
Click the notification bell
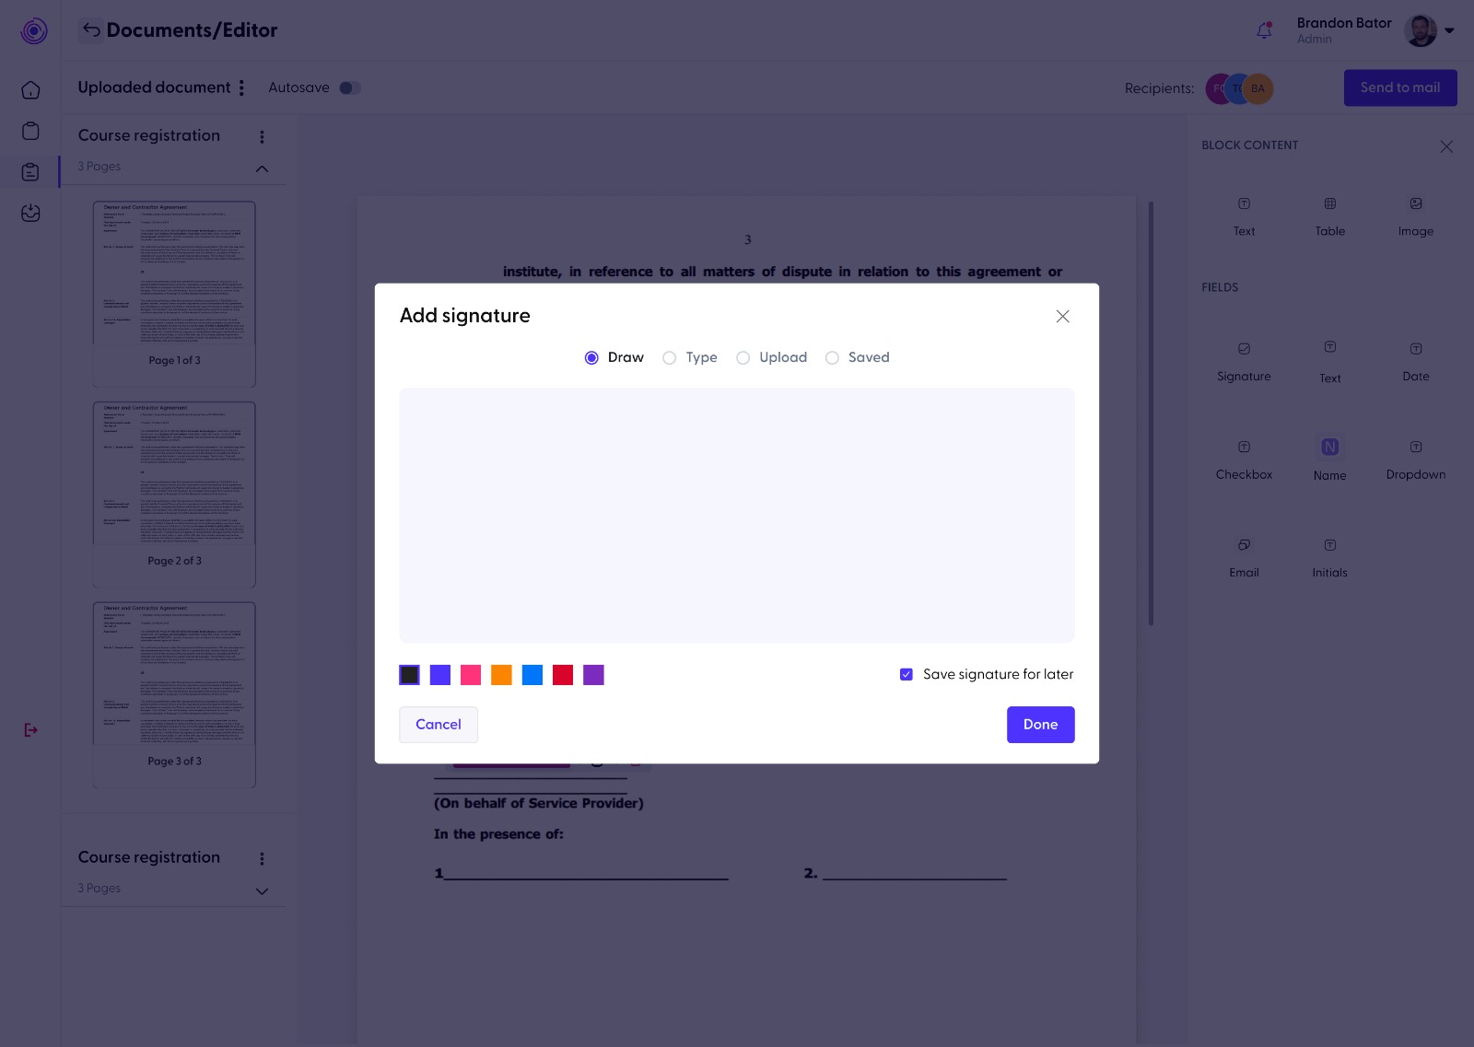pyautogui.click(x=1263, y=30)
